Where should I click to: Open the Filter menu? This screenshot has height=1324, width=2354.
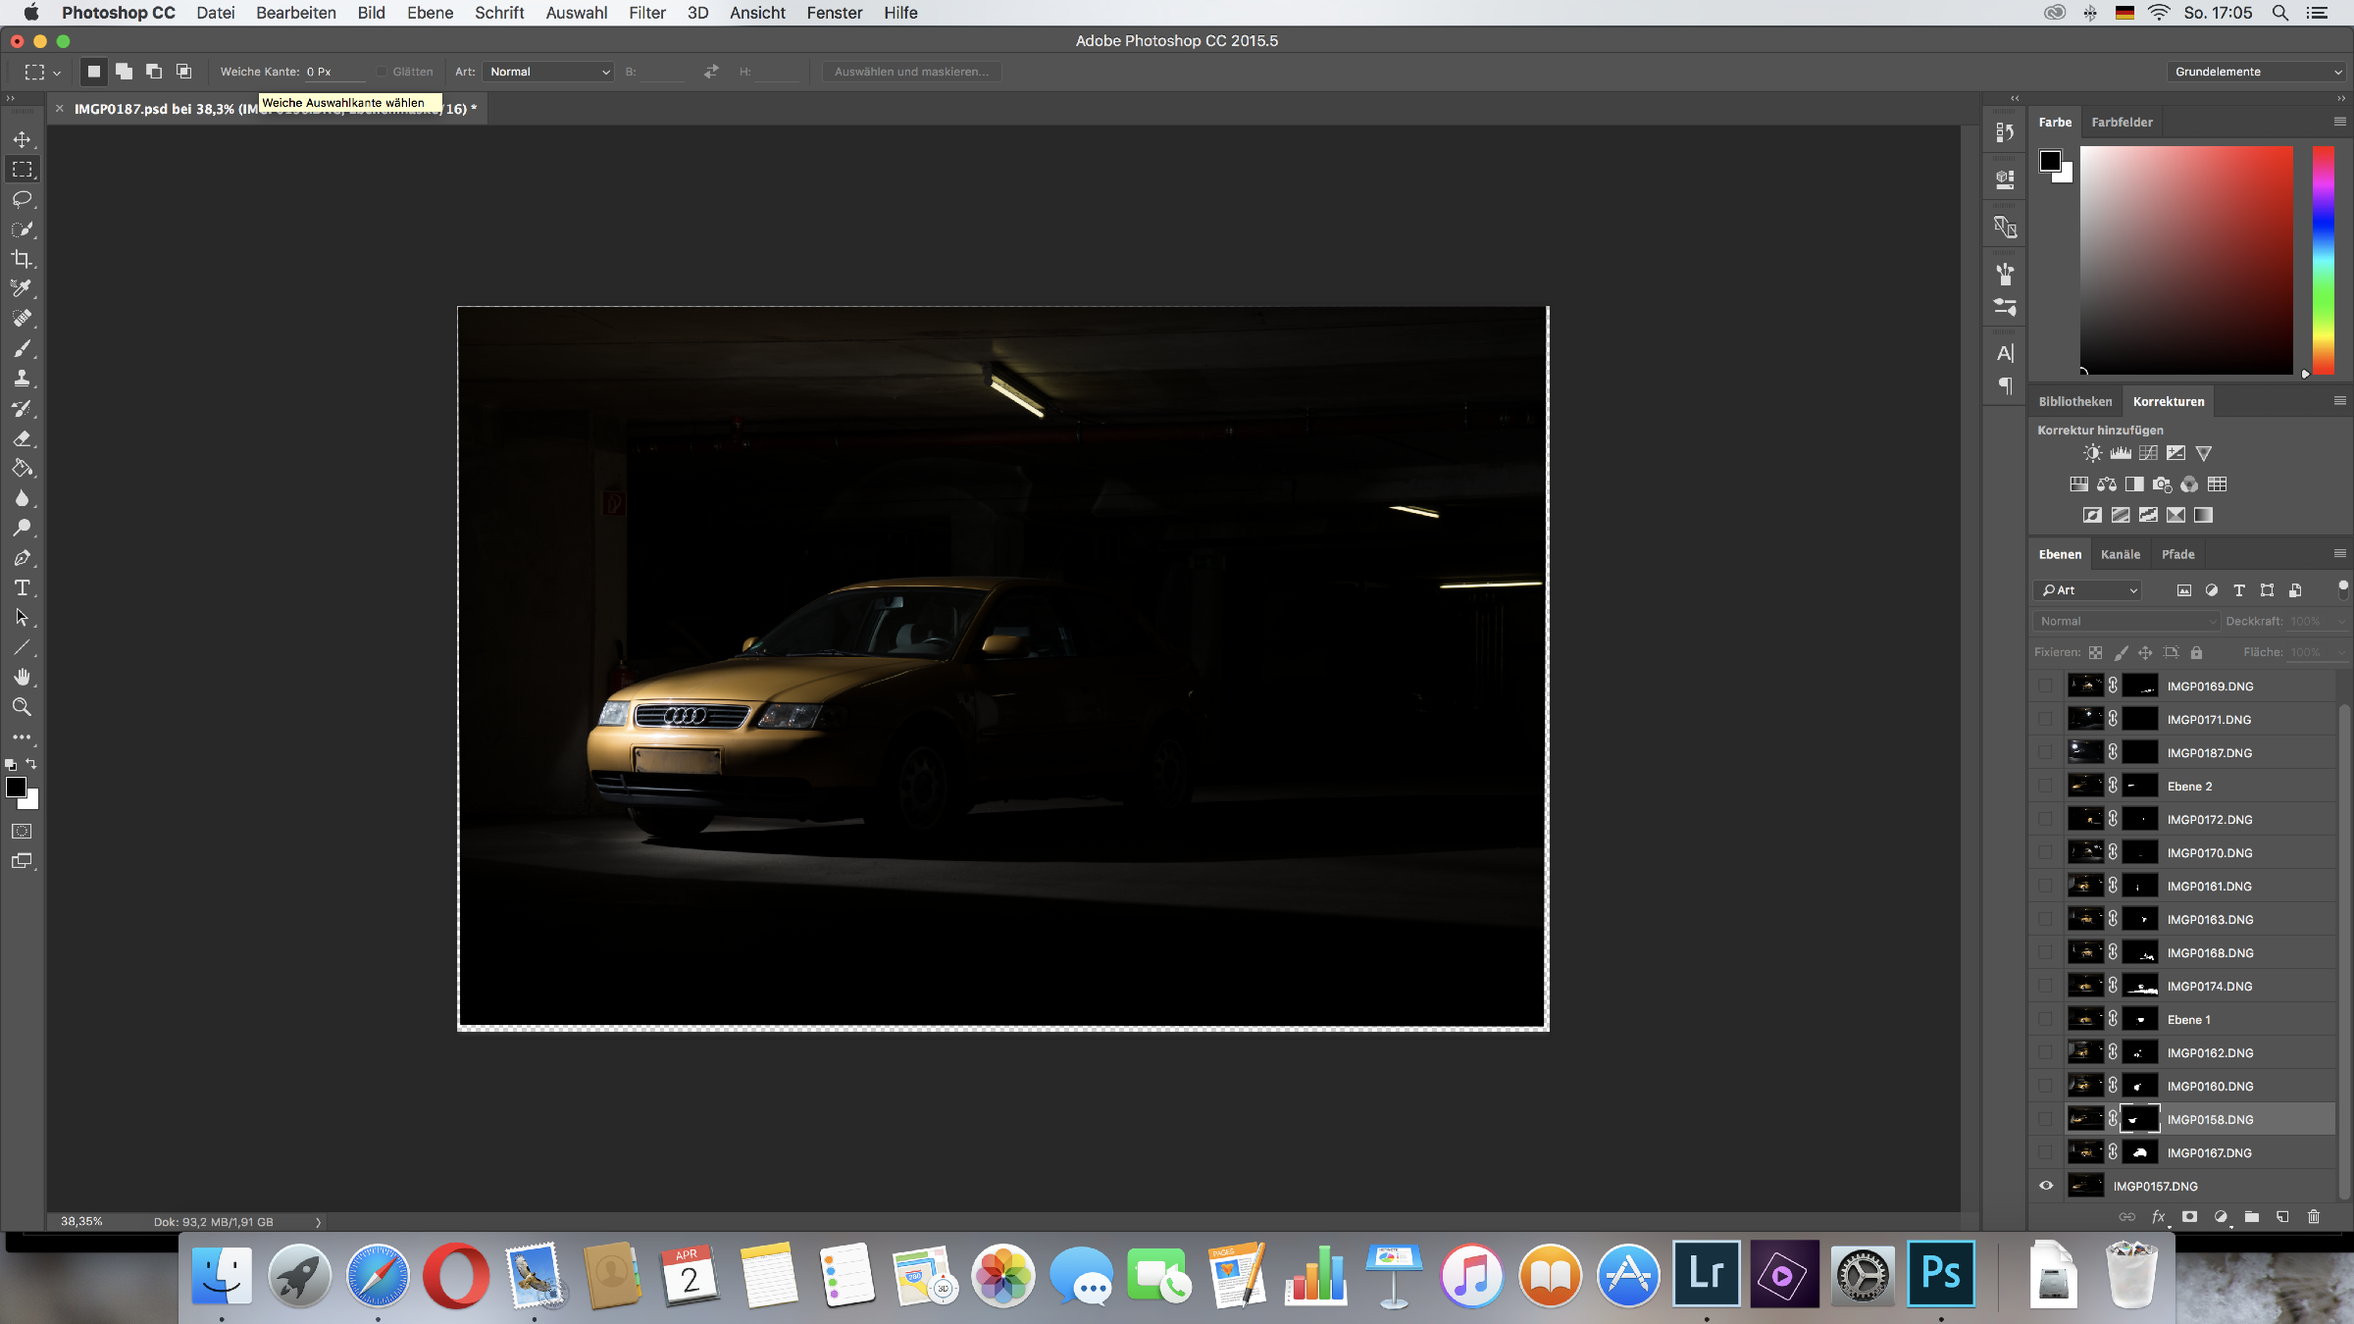pos(646,13)
